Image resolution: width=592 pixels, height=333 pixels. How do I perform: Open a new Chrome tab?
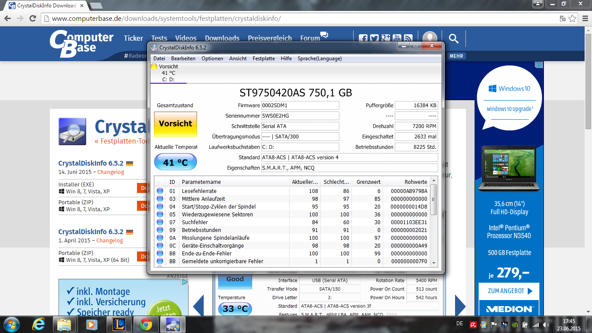96,6
